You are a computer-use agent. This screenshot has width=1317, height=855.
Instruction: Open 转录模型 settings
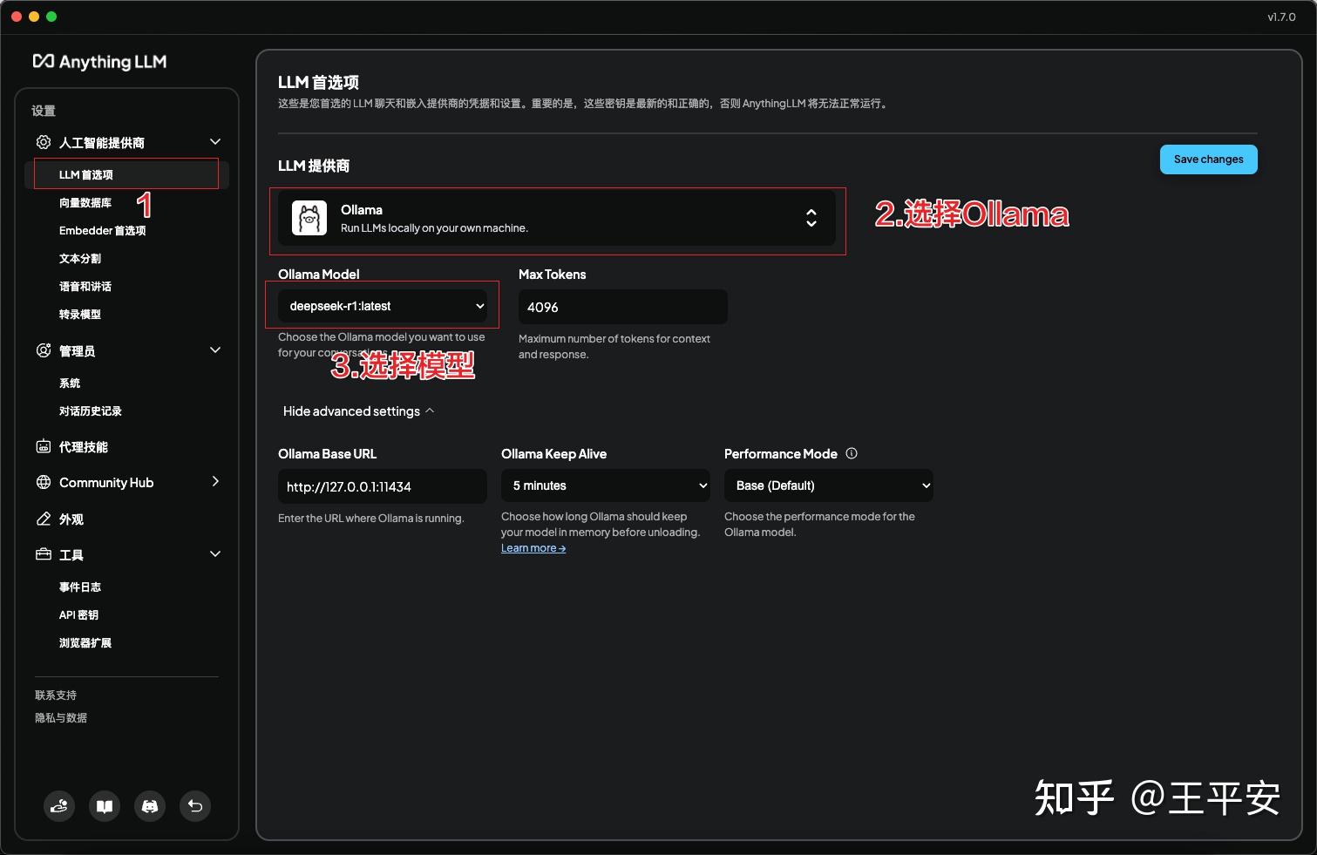(80, 314)
